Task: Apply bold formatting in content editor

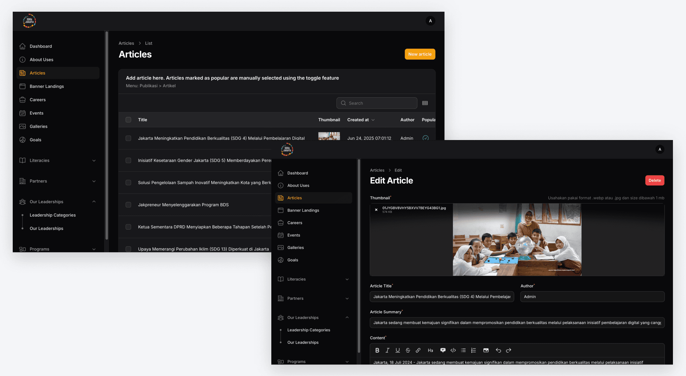Action: (x=377, y=350)
